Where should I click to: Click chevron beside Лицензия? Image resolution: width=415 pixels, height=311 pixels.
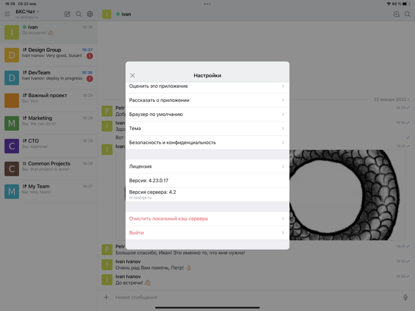tap(283, 166)
